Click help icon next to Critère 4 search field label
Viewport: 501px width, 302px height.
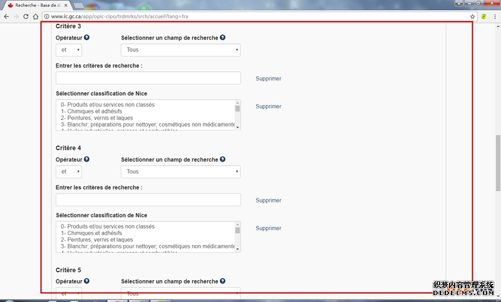tap(223, 160)
